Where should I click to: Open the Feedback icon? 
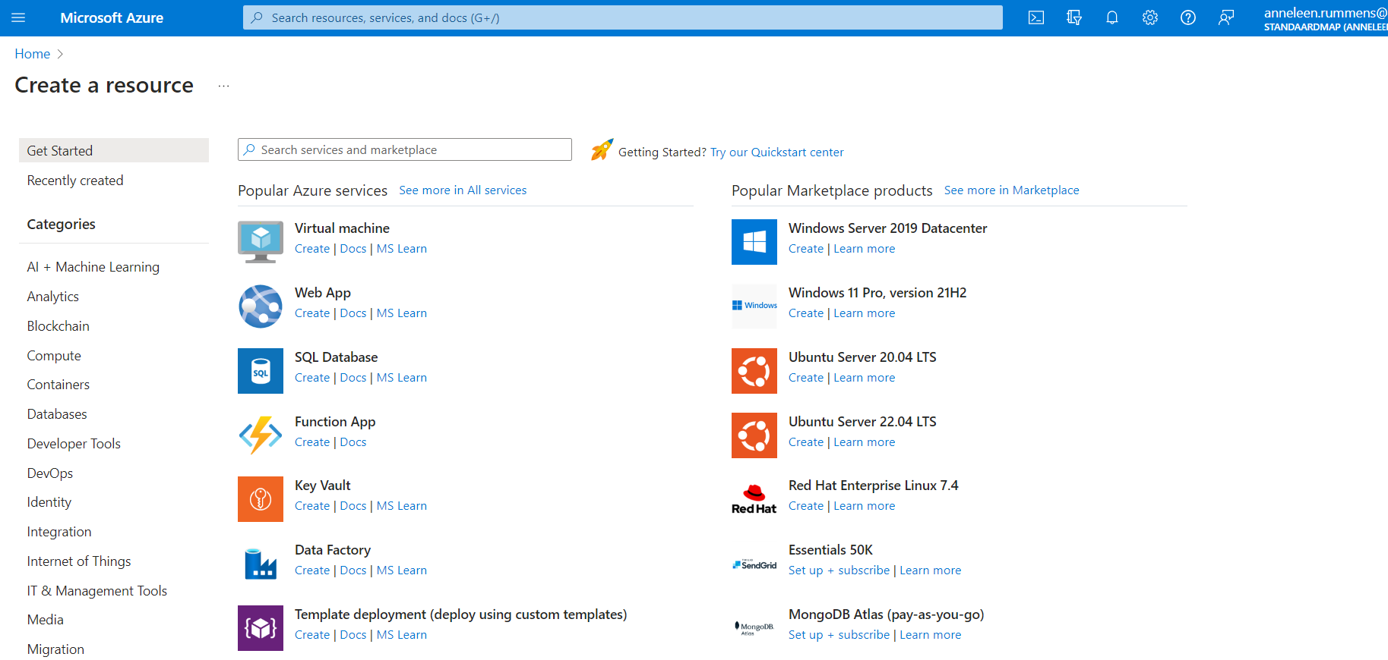(x=1226, y=17)
